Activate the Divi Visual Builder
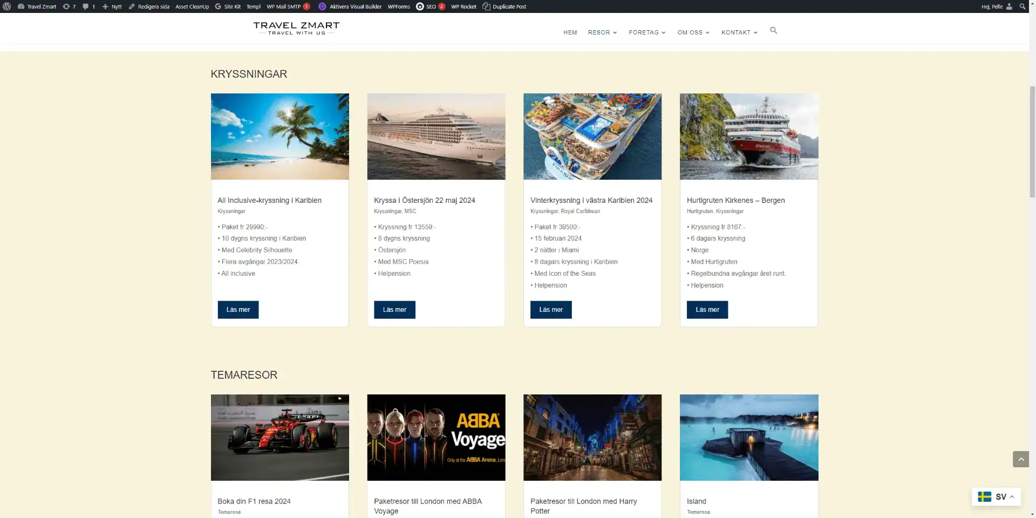Viewport: 1036px width, 518px height. point(350,6)
